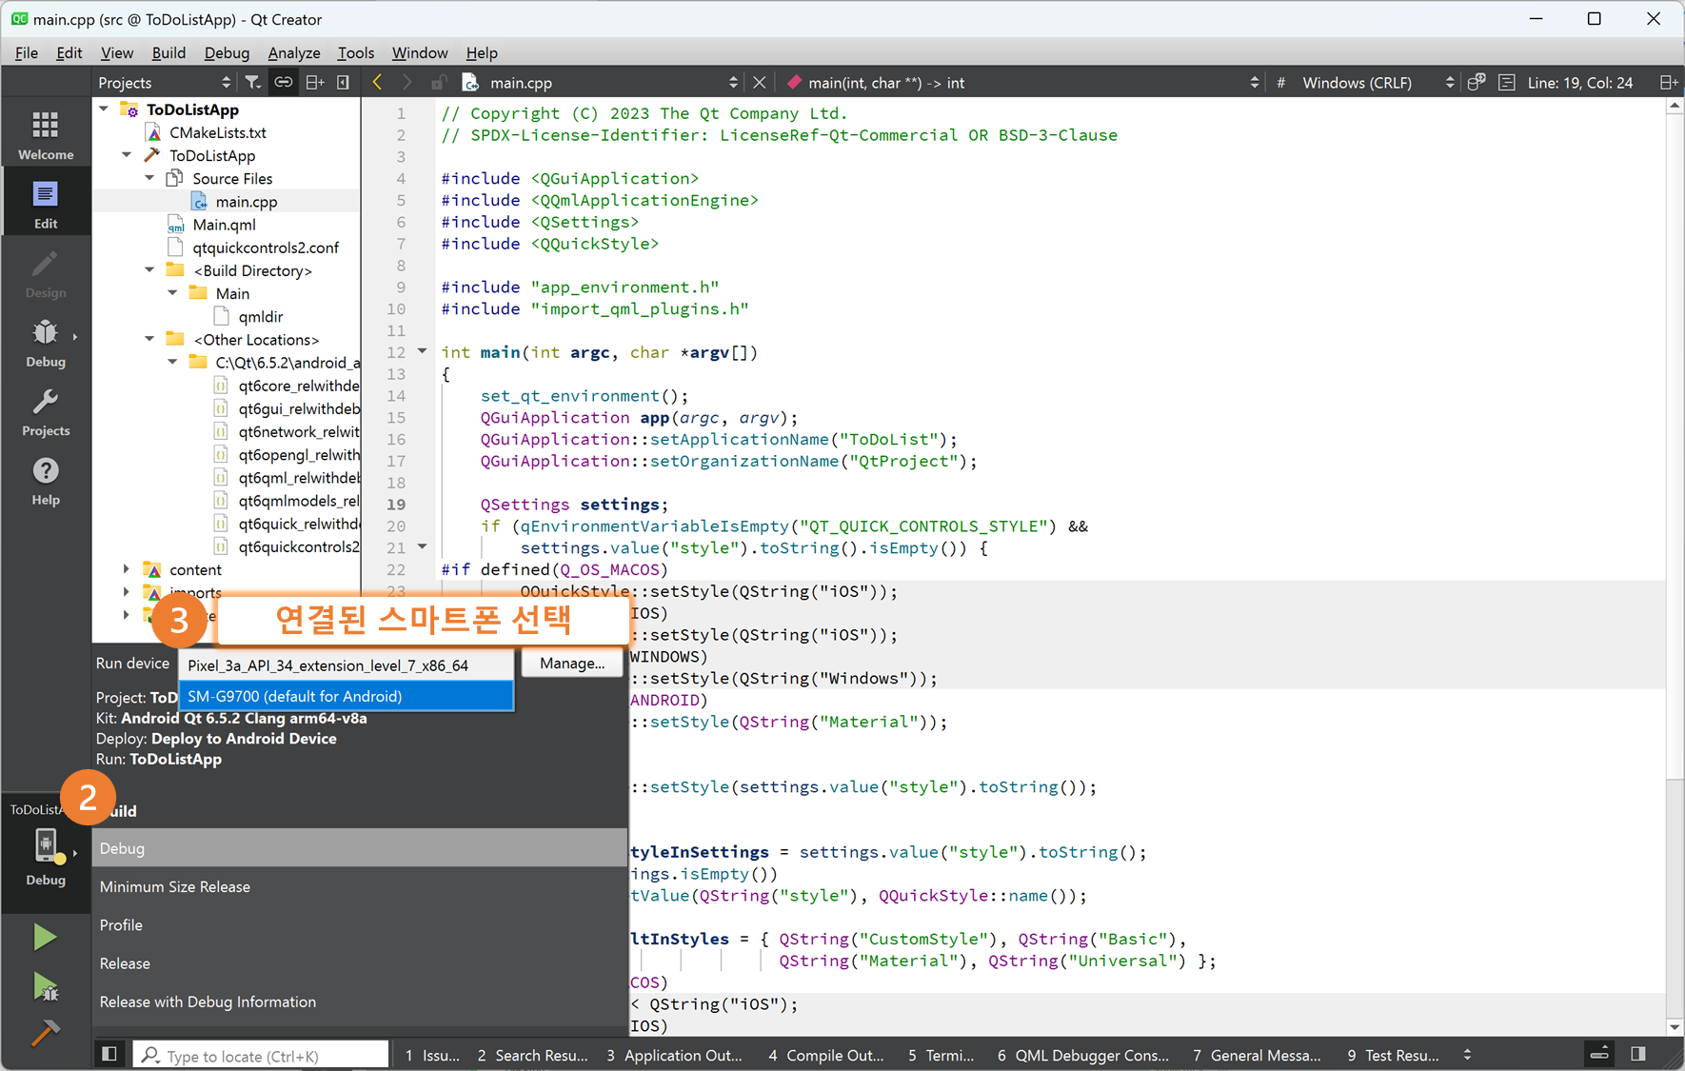The image size is (1685, 1071).
Task: Open the Design mode
Action: pos(46,273)
